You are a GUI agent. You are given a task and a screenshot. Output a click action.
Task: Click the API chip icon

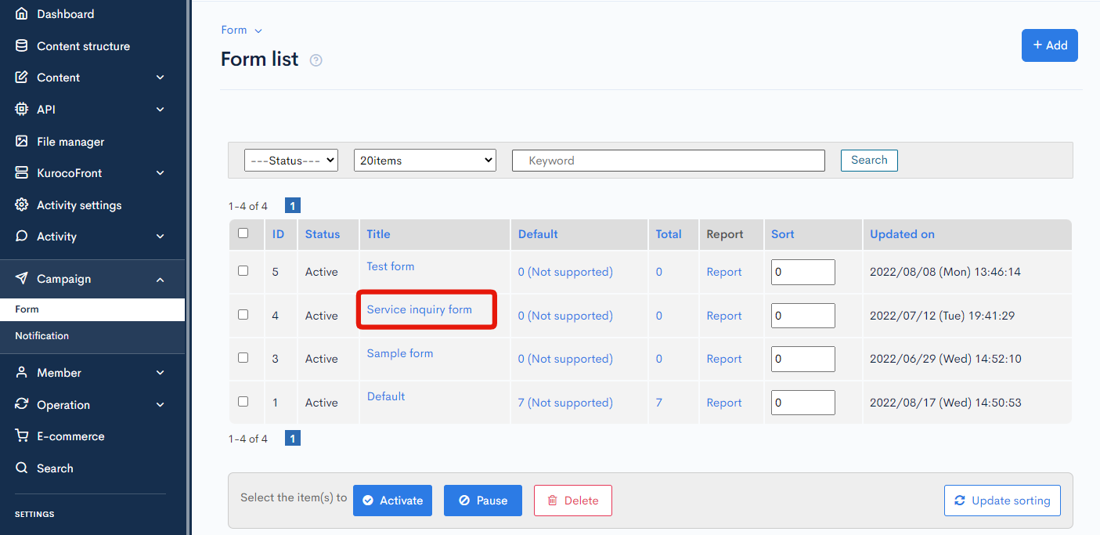(22, 110)
